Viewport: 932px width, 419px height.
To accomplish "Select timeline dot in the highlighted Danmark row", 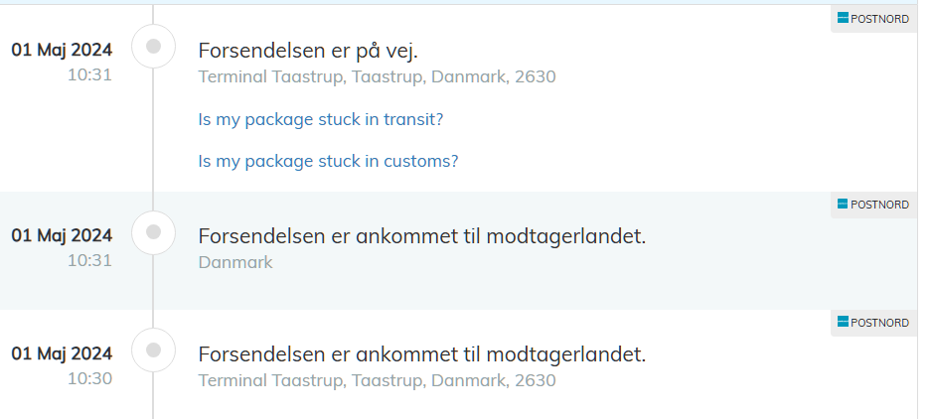I will click(x=153, y=232).
